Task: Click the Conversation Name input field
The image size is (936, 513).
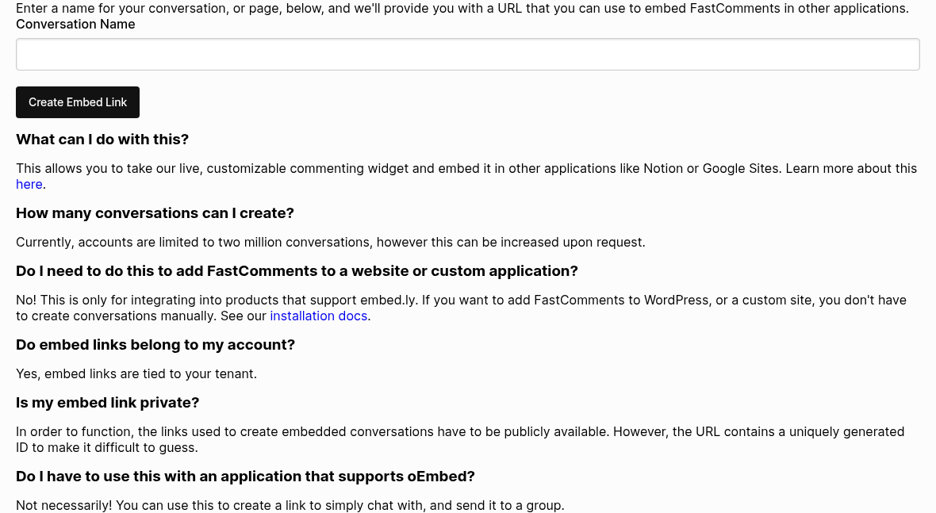Action: tap(467, 54)
